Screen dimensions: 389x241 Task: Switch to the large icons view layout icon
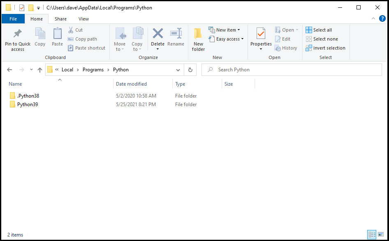pyautogui.click(x=381, y=234)
